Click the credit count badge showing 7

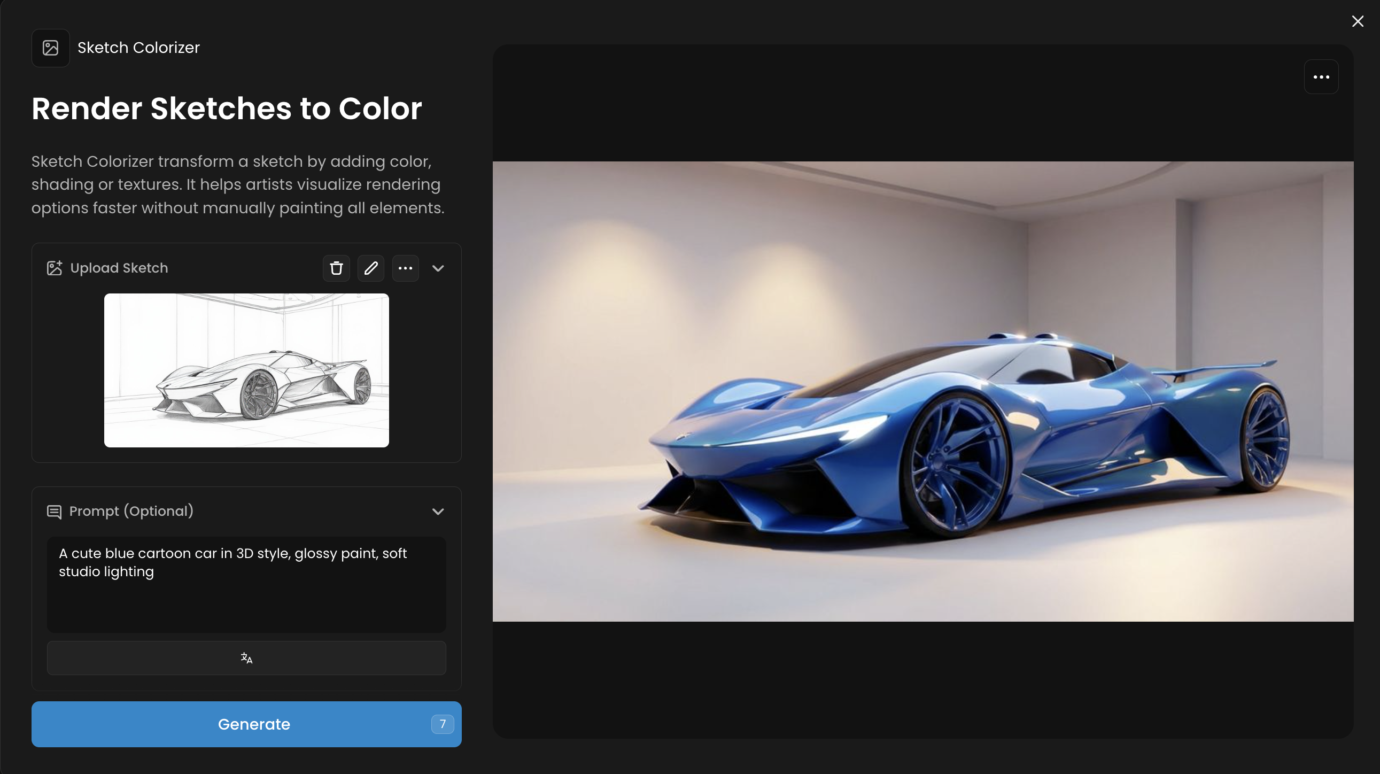coord(442,724)
